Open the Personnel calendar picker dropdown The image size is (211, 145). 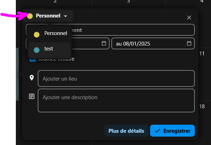point(48,16)
